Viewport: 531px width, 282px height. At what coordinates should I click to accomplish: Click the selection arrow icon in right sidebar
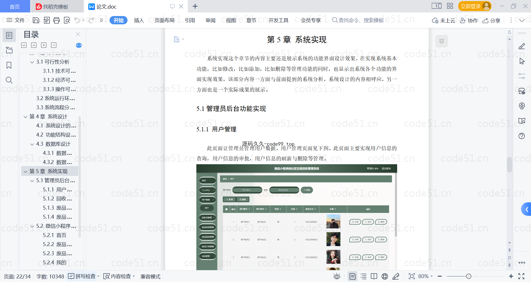pos(522,61)
